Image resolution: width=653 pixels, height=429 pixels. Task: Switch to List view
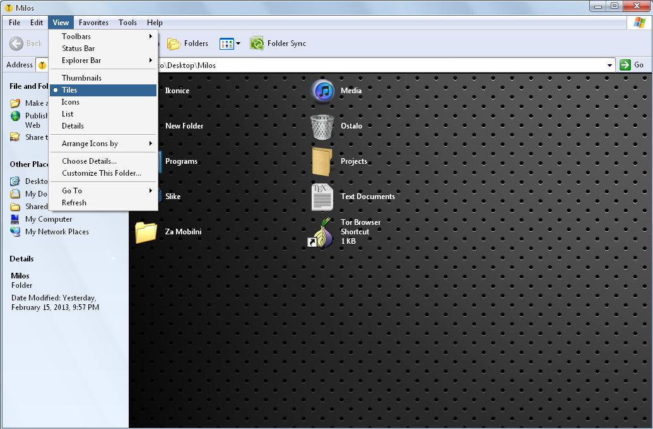pos(103,114)
